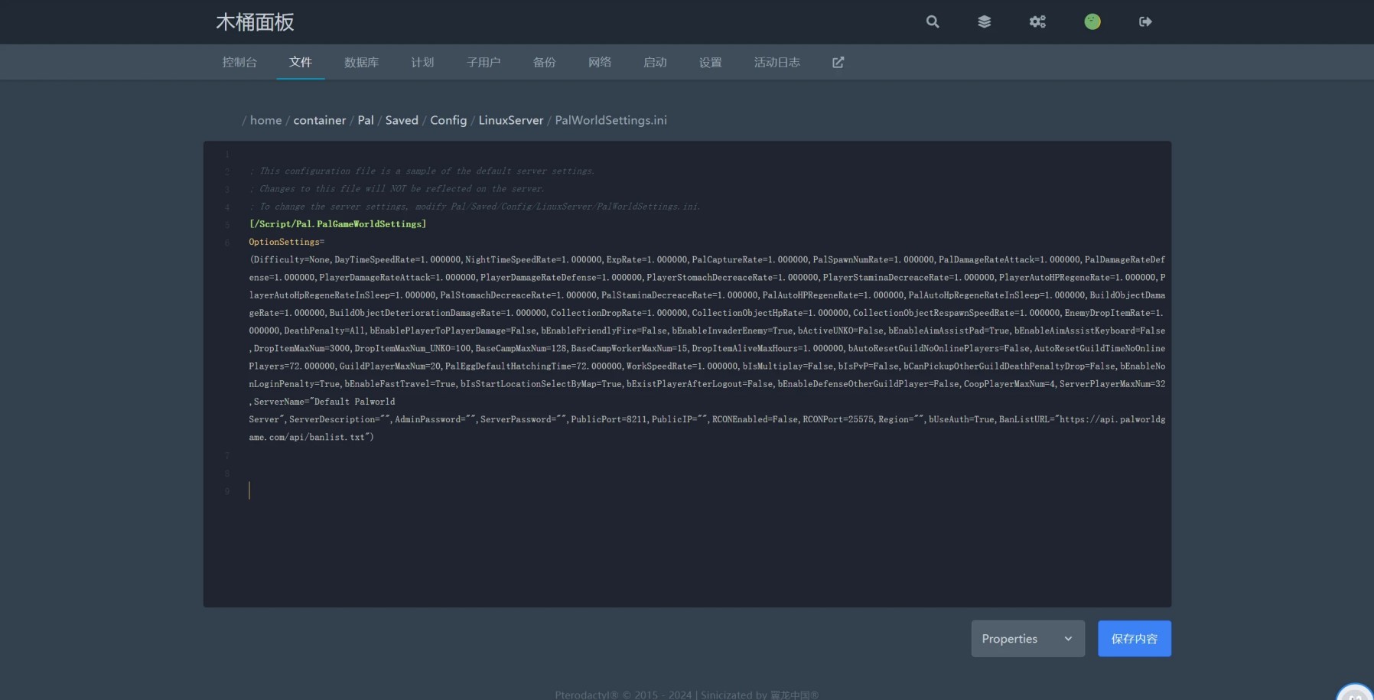Image resolution: width=1374 pixels, height=700 pixels.
Task: Open the 子用户 tab
Action: [x=484, y=62]
